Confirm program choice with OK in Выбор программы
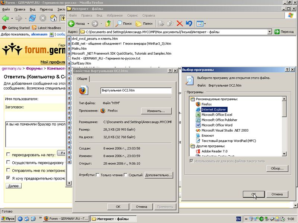 254,194
